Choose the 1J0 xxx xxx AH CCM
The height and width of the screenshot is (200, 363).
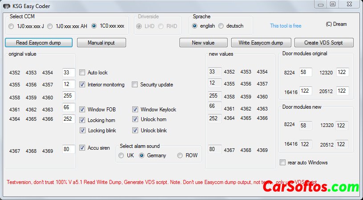pyautogui.click(x=50, y=26)
